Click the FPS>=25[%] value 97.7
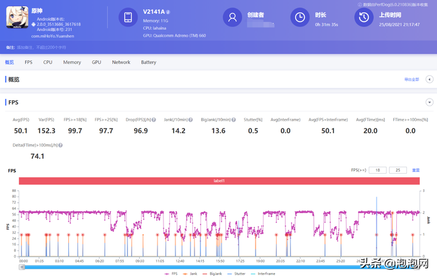Screen dimensions: 437x277 tap(106, 131)
